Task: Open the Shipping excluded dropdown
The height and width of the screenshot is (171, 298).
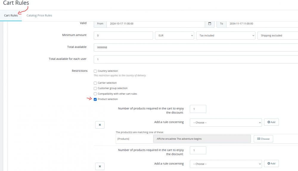Action: tap(278, 35)
